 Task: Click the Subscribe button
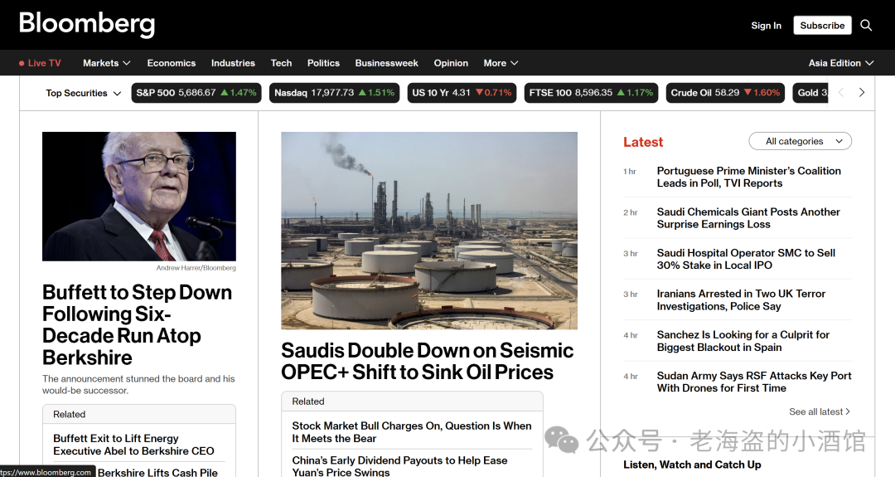[822, 25]
